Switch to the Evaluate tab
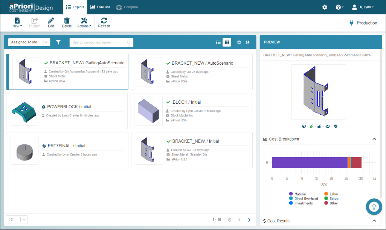 click(100, 7)
